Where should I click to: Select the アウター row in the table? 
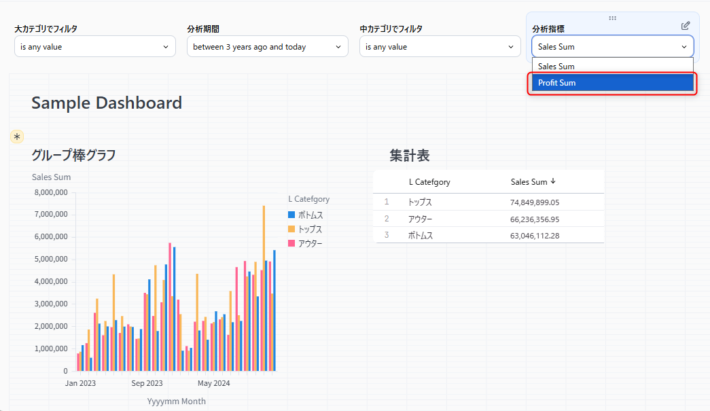[x=489, y=219]
